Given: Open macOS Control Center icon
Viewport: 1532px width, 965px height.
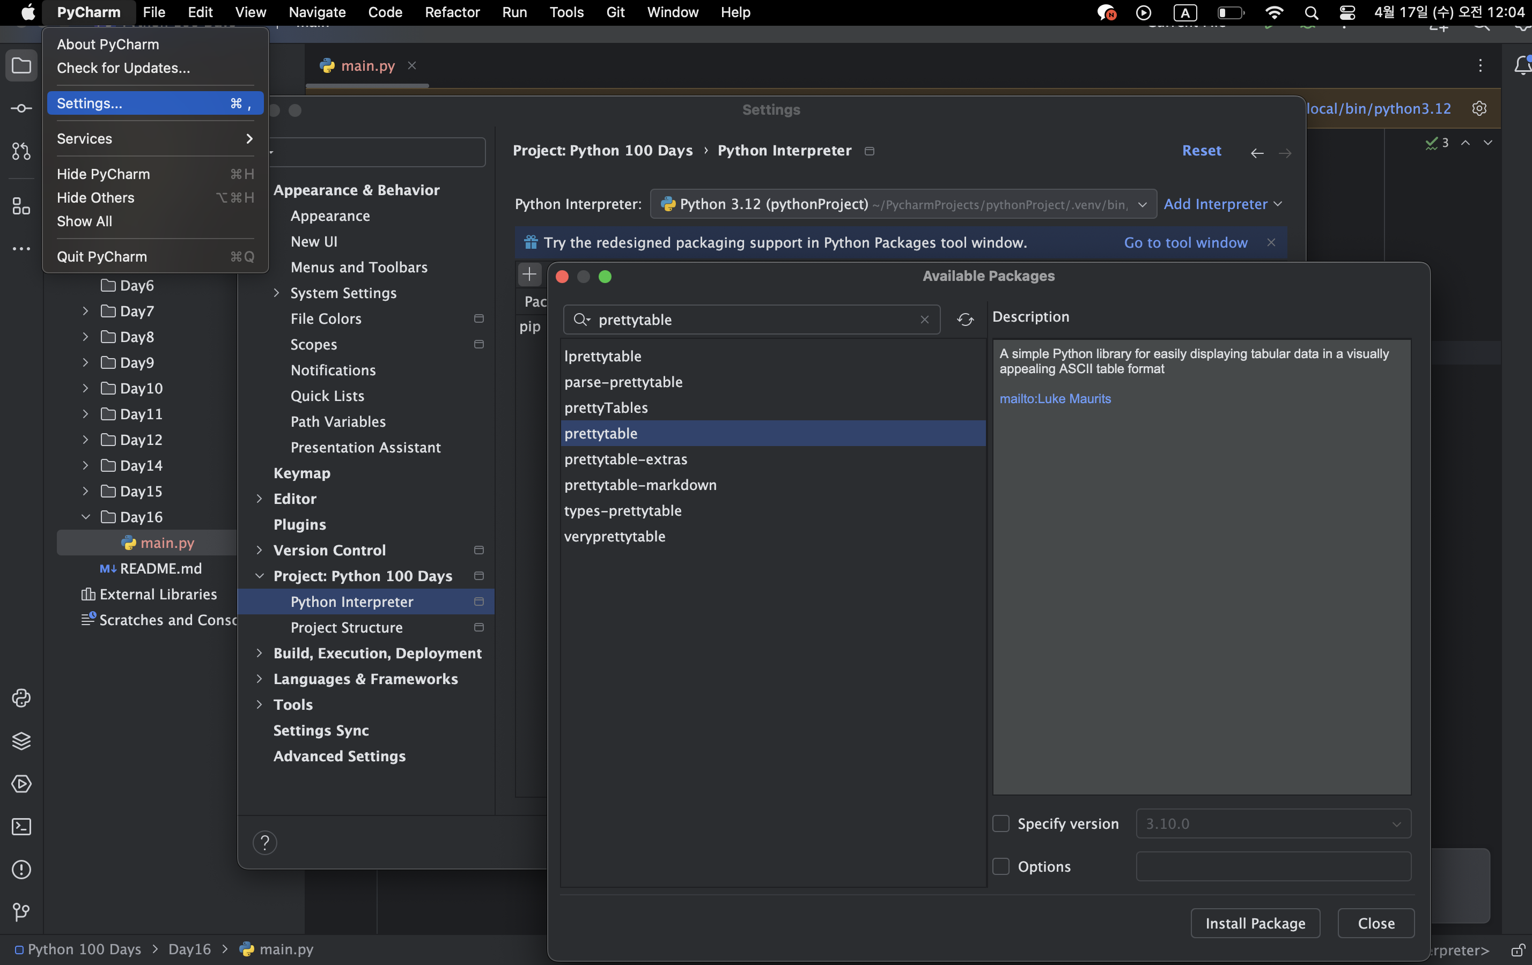Looking at the screenshot, I should (1347, 13).
